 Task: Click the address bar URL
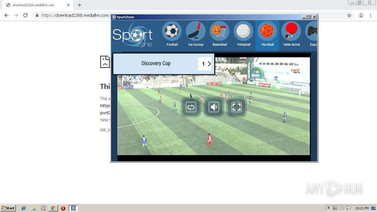pos(75,15)
